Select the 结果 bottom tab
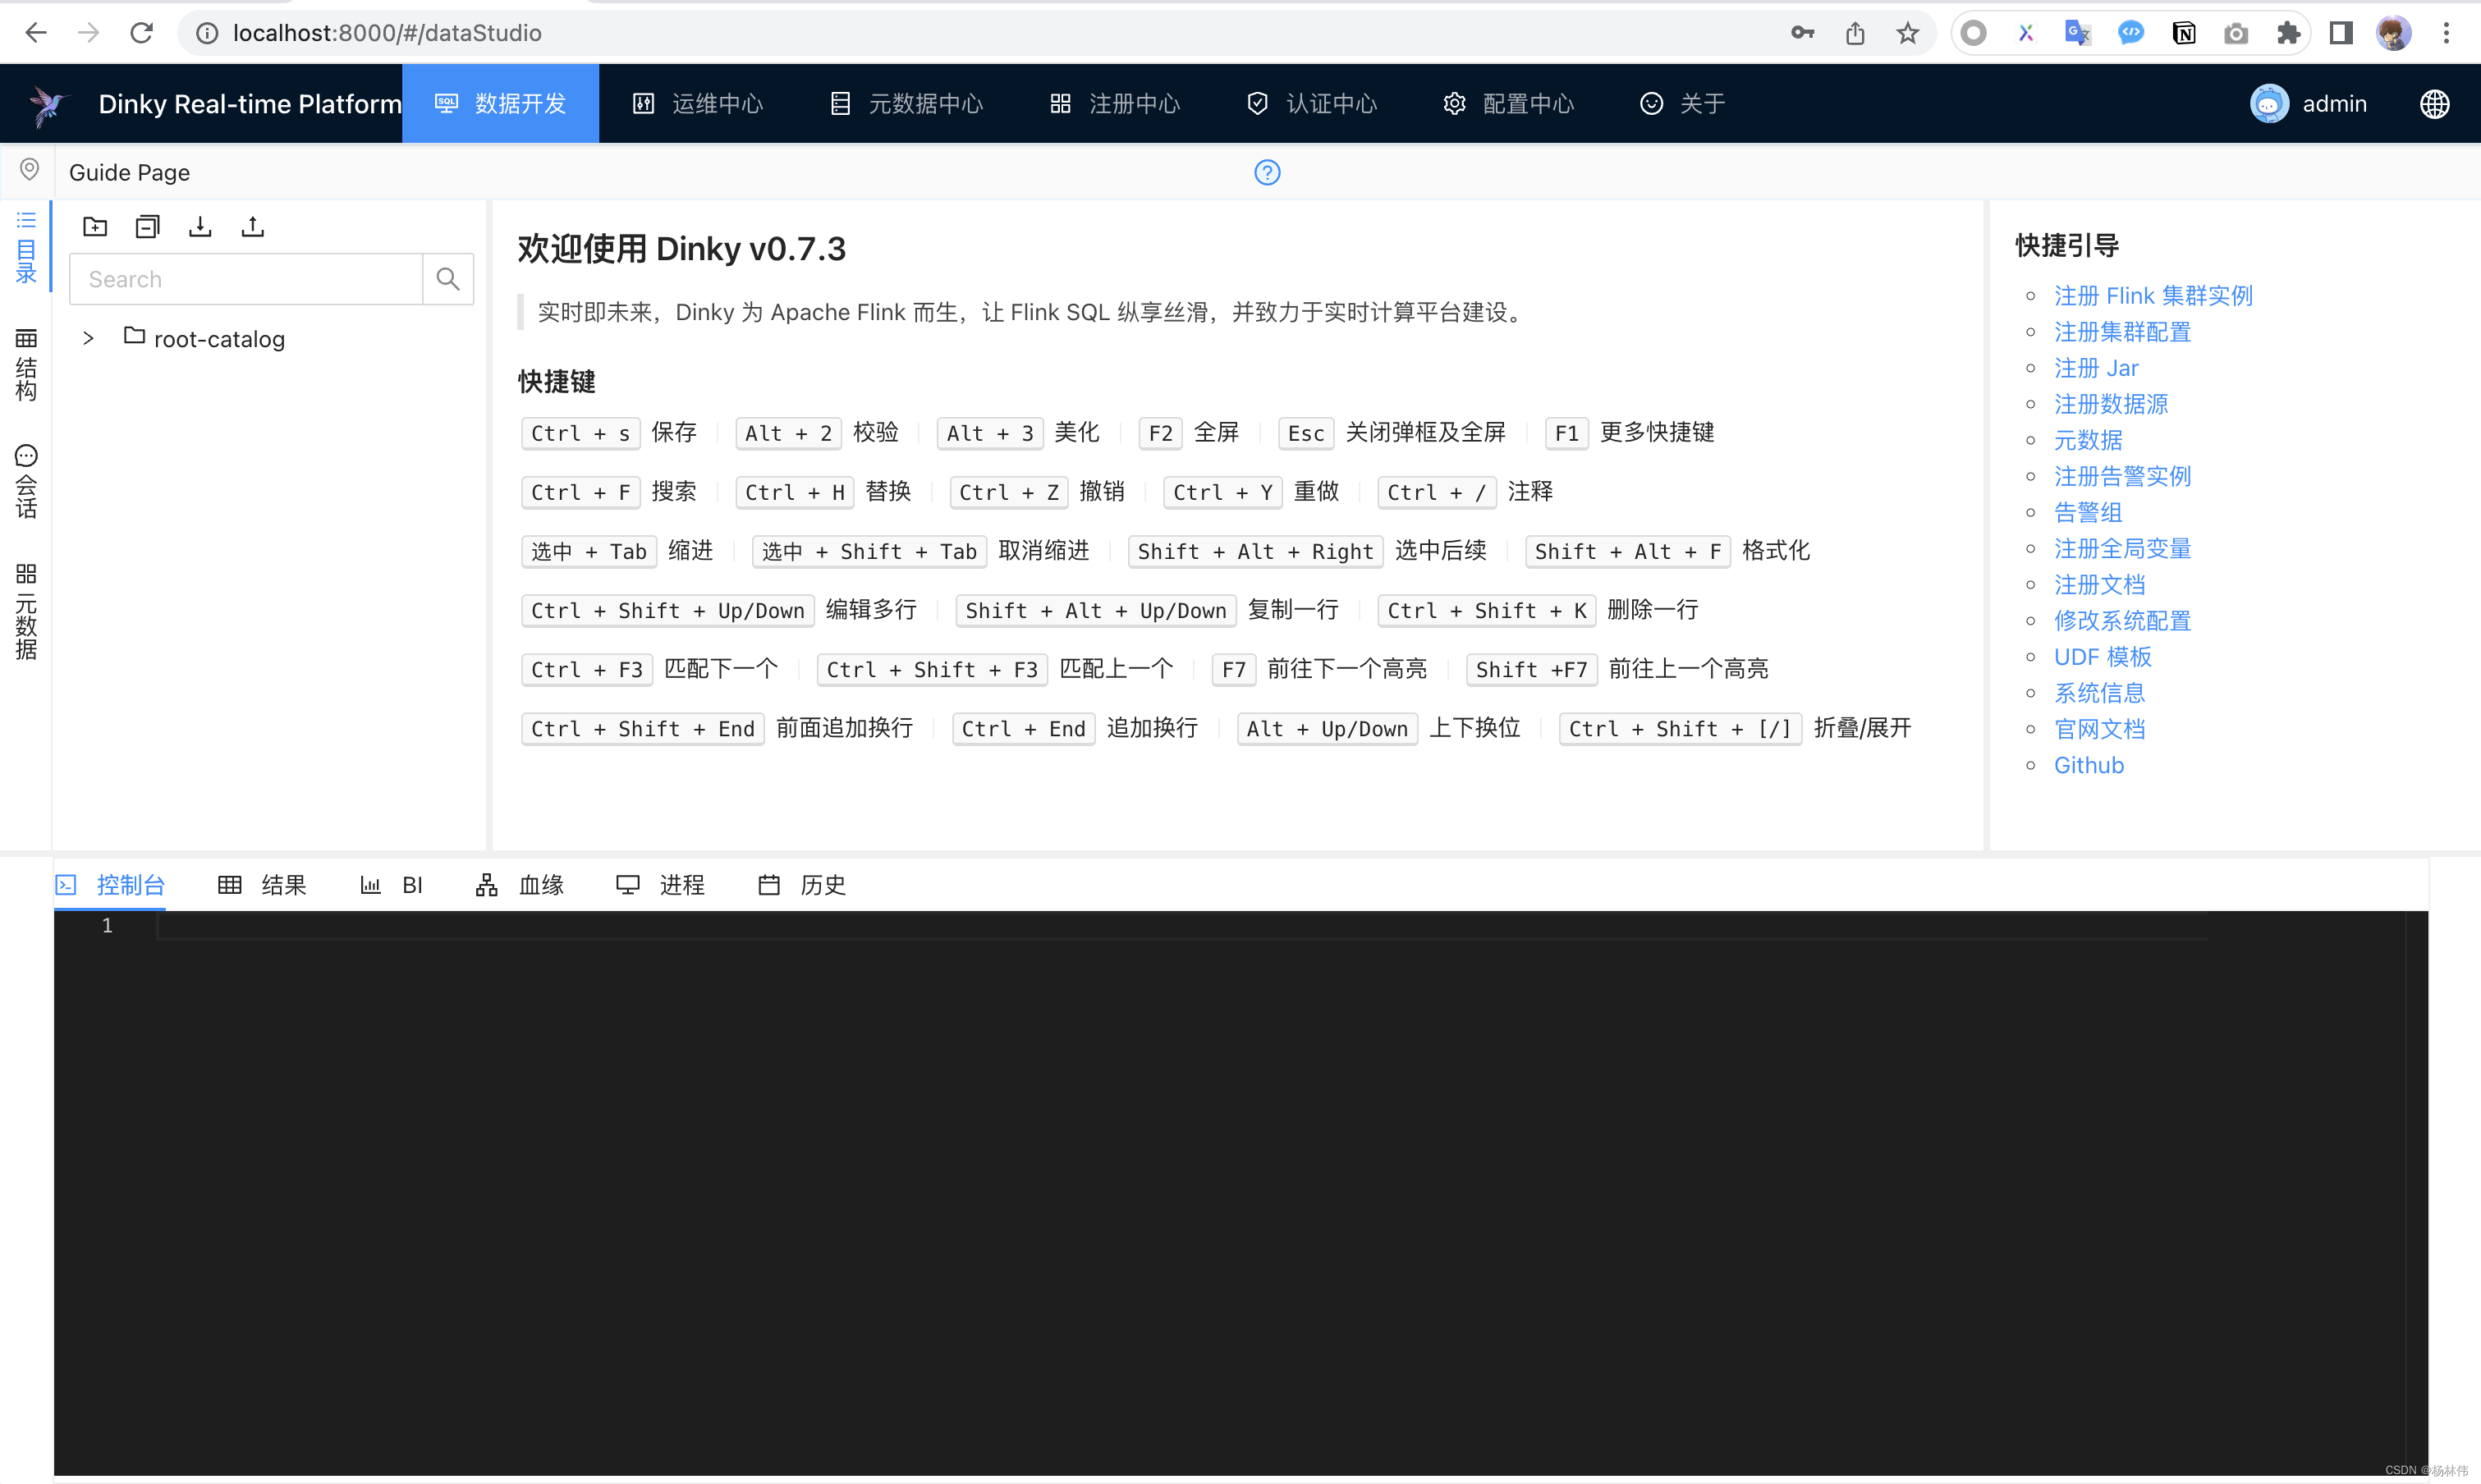 coord(262,885)
